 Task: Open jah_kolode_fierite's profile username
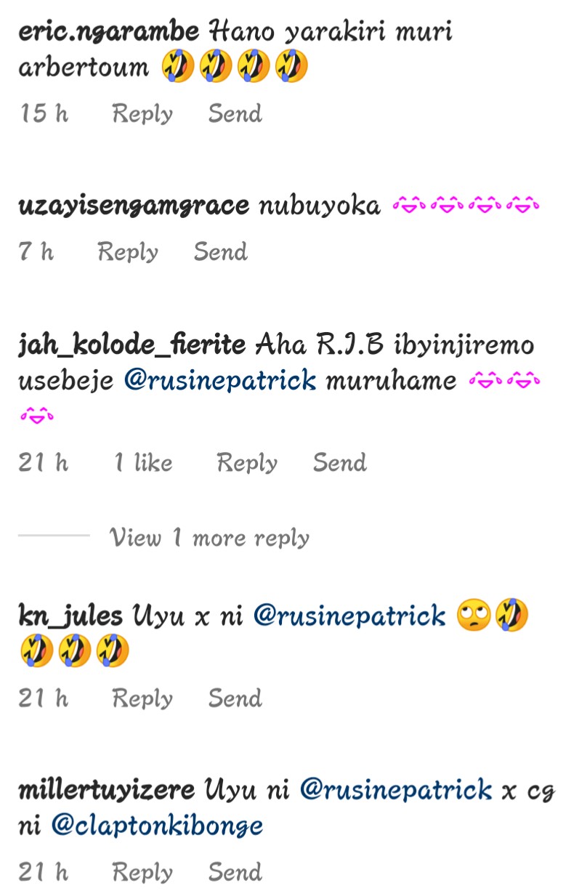tap(131, 344)
